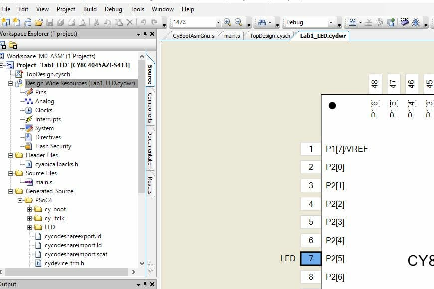This screenshot has height=289, width=434.
Task: Open the File menu
Action: 6,9
